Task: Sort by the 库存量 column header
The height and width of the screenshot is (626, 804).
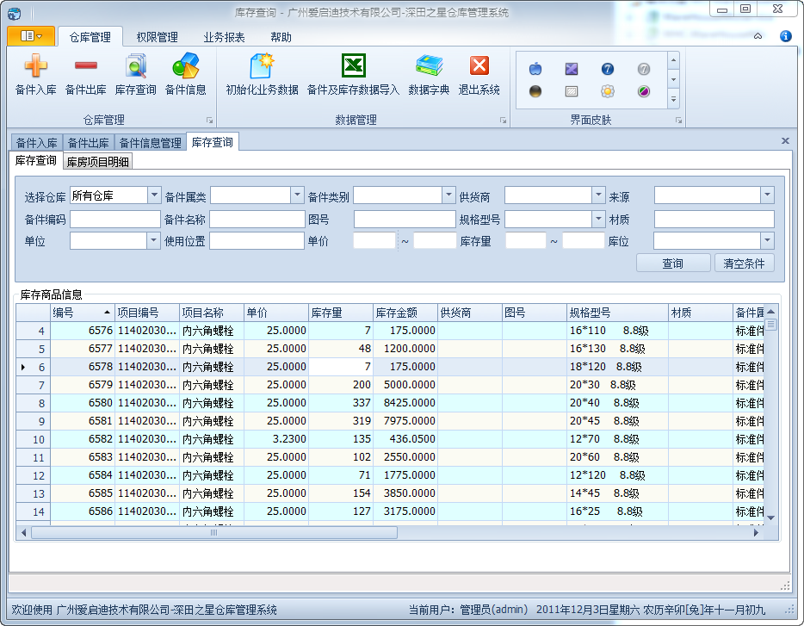Action: [x=341, y=313]
